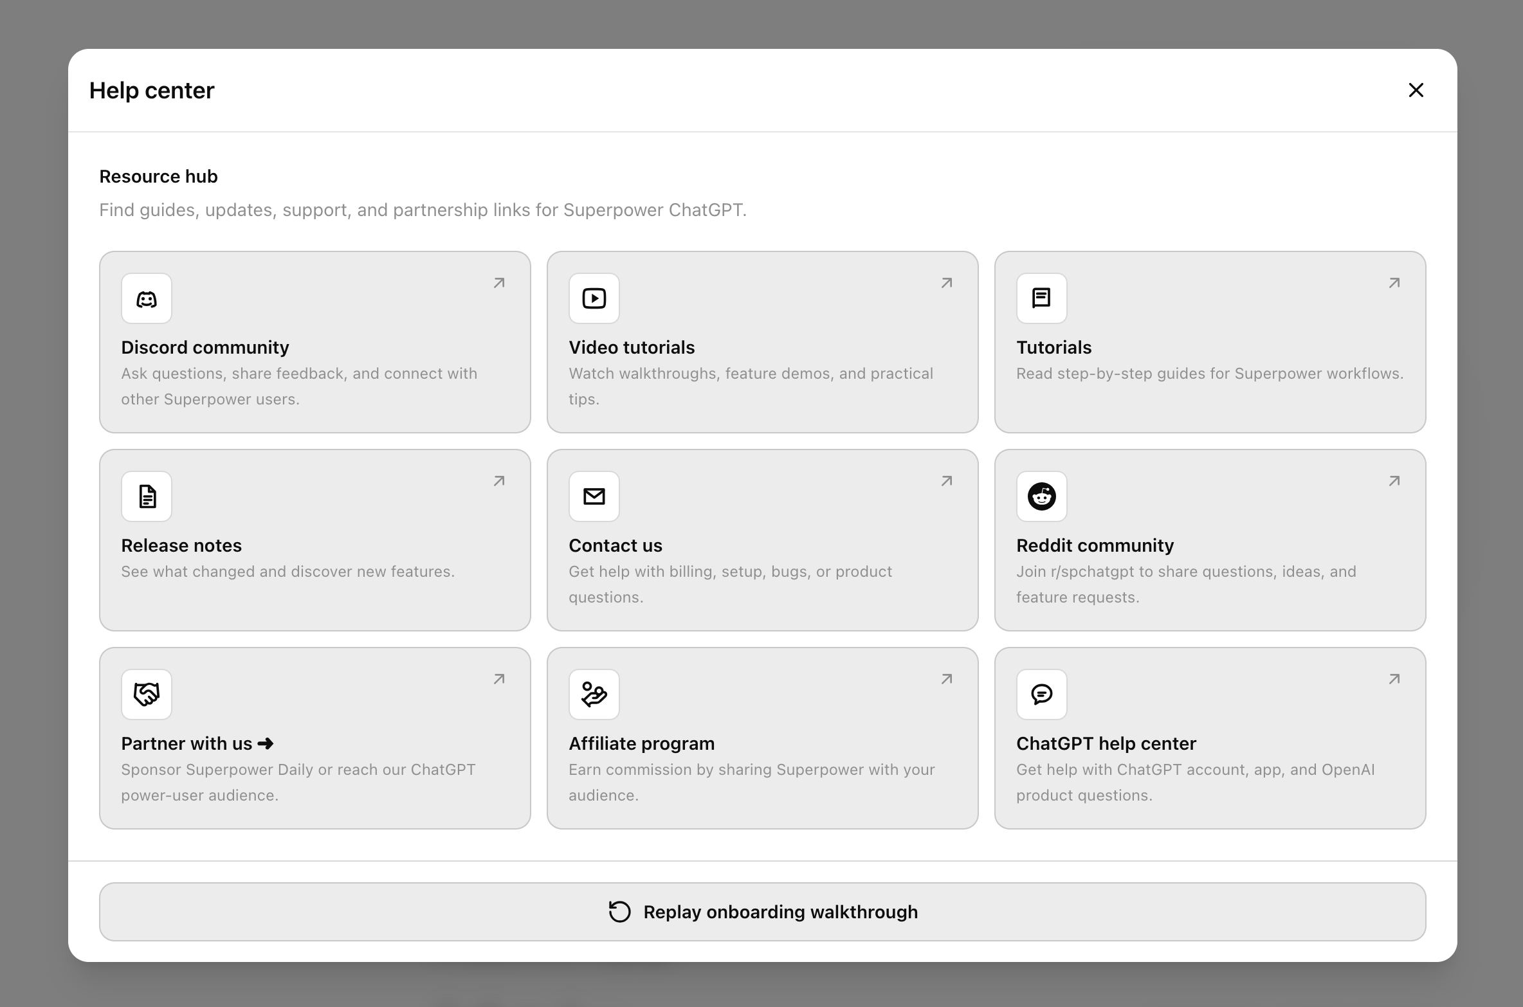Click the Tutorials document icon

point(1041,298)
